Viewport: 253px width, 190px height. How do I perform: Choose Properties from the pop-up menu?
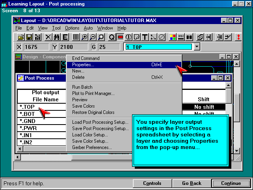pos(83,64)
